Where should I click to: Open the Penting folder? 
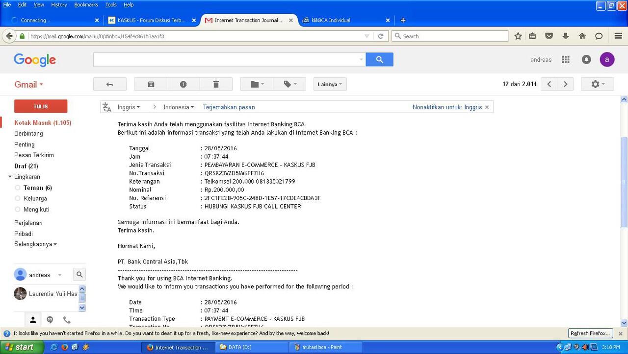coord(25,144)
